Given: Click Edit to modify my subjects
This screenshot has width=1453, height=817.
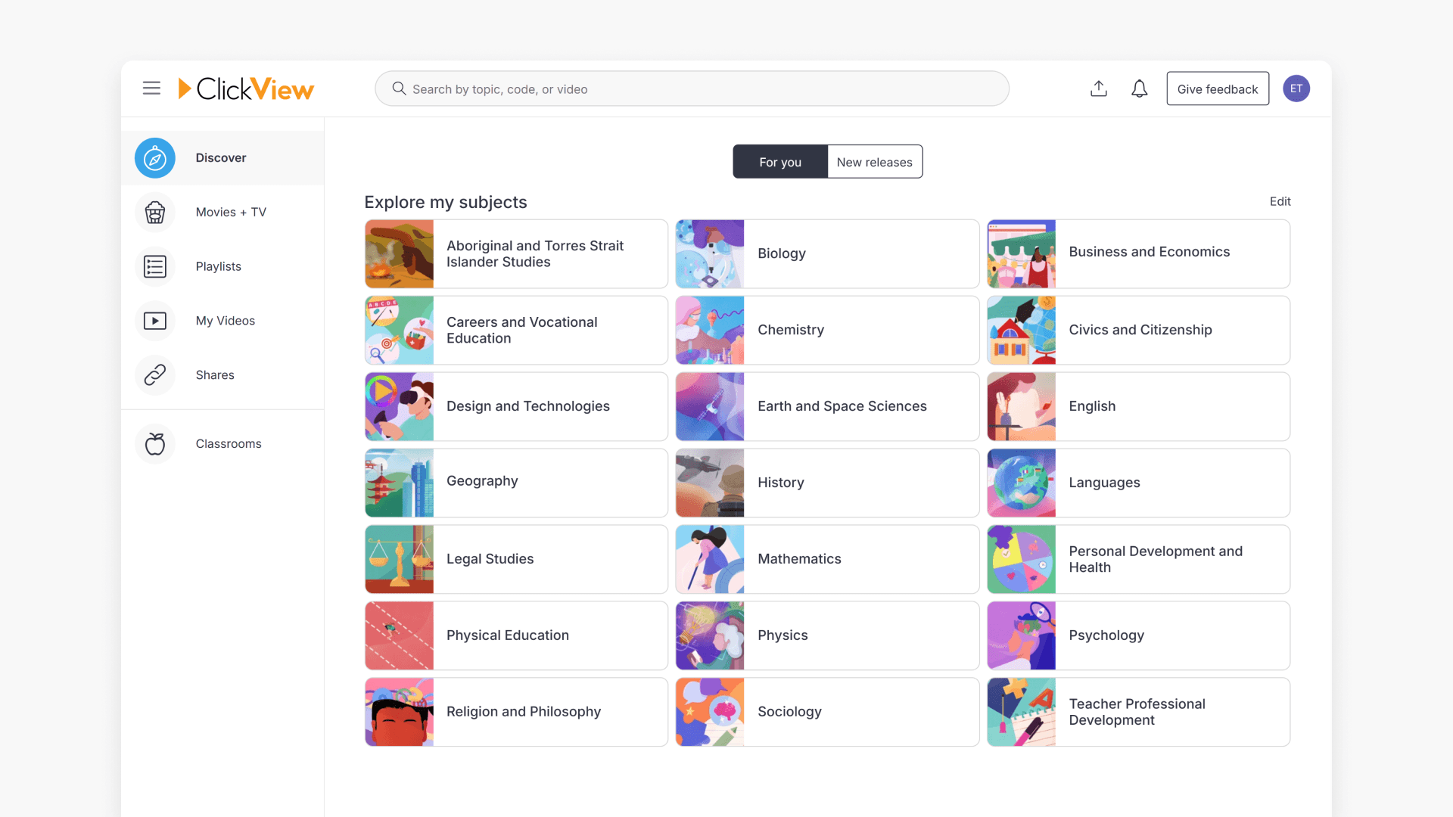Looking at the screenshot, I should (x=1280, y=201).
